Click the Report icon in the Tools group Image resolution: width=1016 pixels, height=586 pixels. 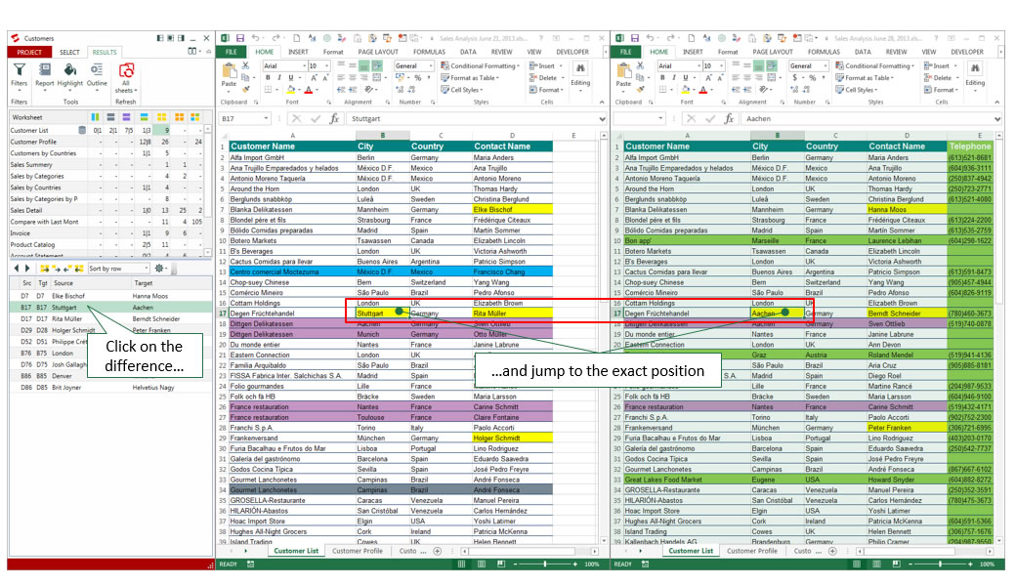(x=45, y=68)
